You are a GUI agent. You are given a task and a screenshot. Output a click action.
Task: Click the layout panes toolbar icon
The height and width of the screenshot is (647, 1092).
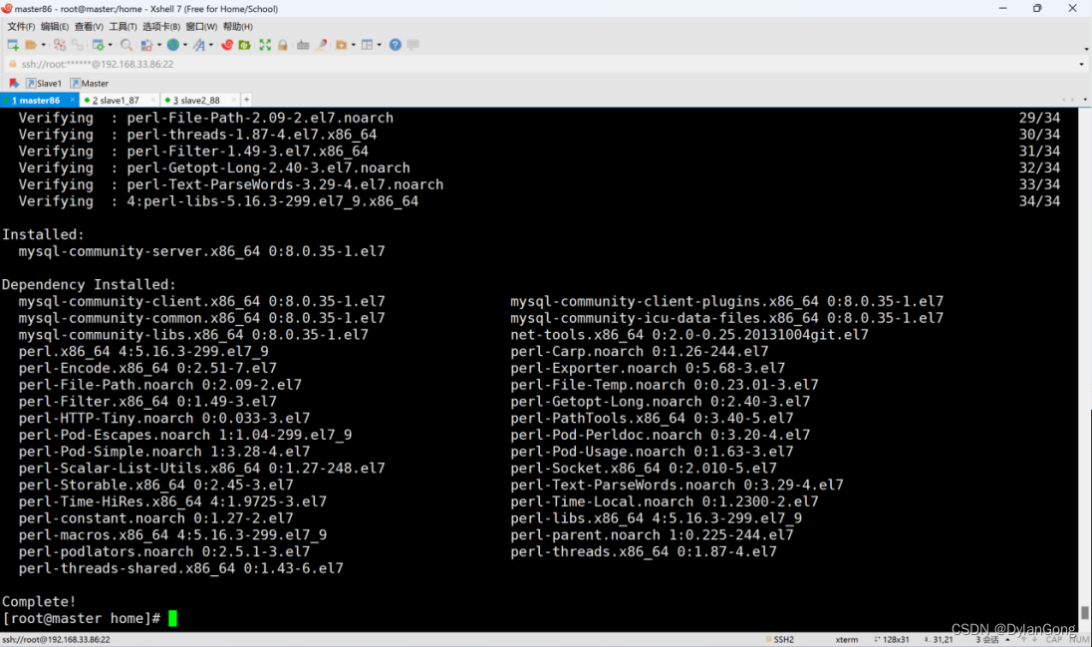pos(367,45)
